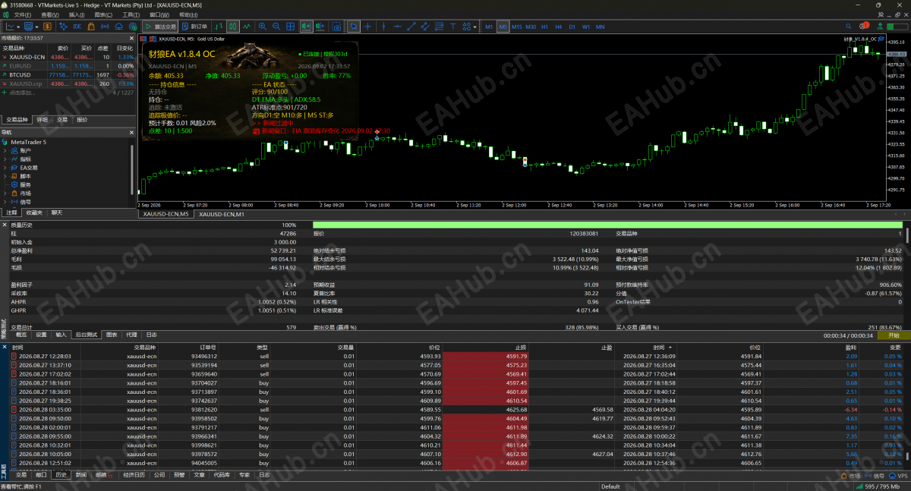The width and height of the screenshot is (911, 491).
Task: Select the MN timeframe
Action: [600, 27]
